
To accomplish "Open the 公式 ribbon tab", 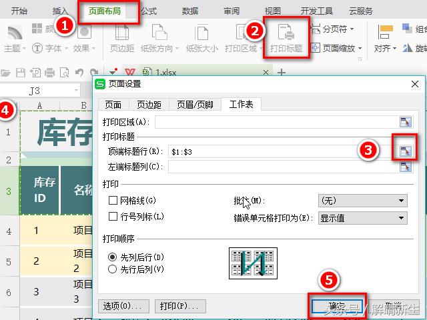I will click(149, 11).
